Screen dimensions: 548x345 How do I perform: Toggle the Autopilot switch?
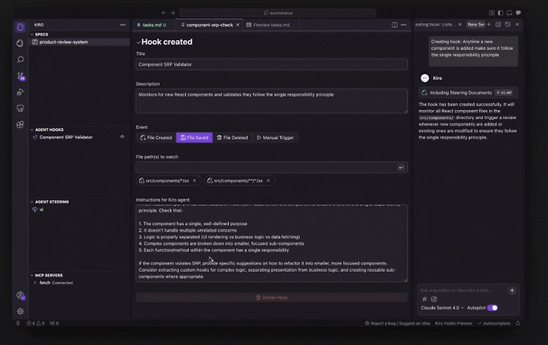click(x=492, y=307)
